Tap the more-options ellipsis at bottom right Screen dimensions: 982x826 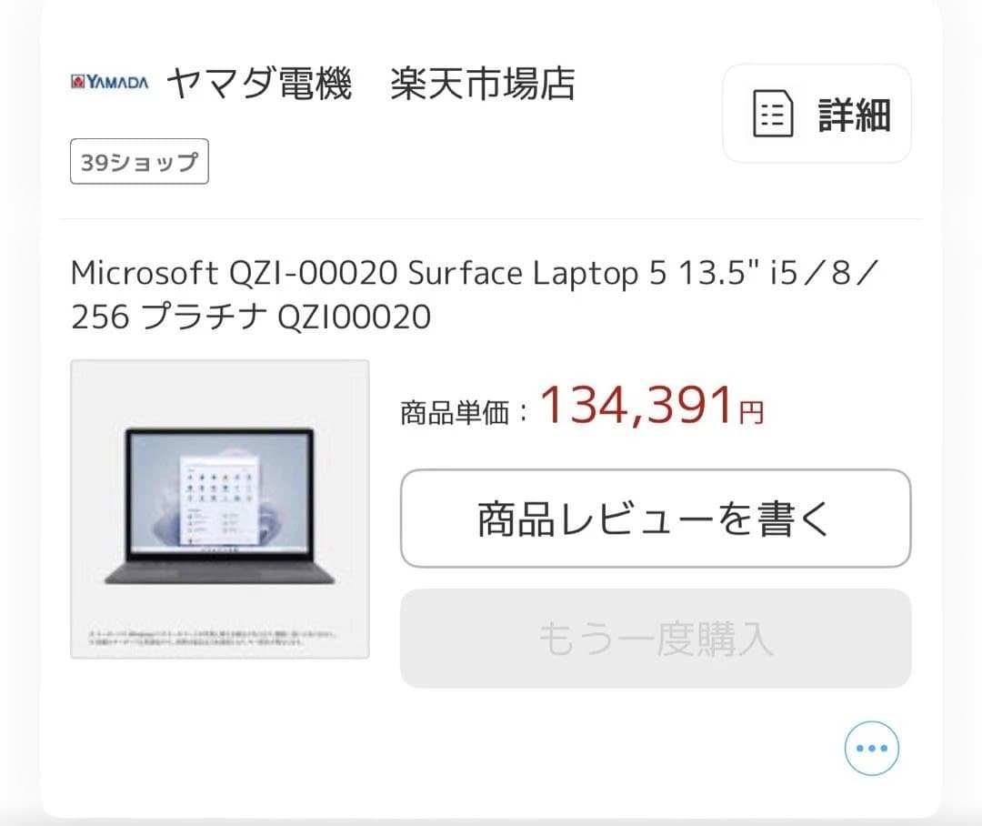871,748
